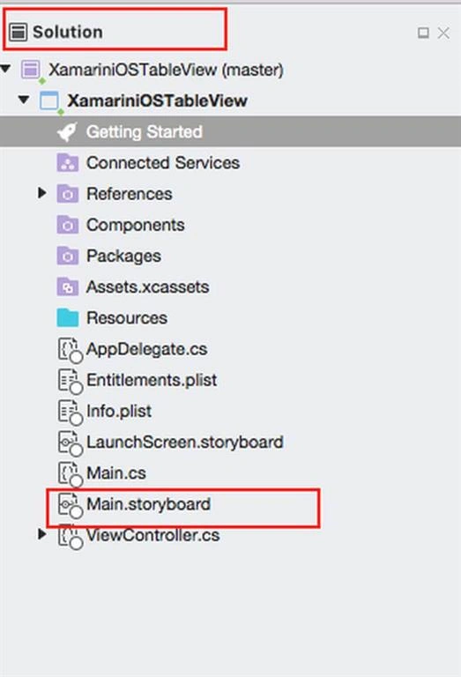The image size is (461, 677).
Task: Select the Components folder
Action: point(136,225)
